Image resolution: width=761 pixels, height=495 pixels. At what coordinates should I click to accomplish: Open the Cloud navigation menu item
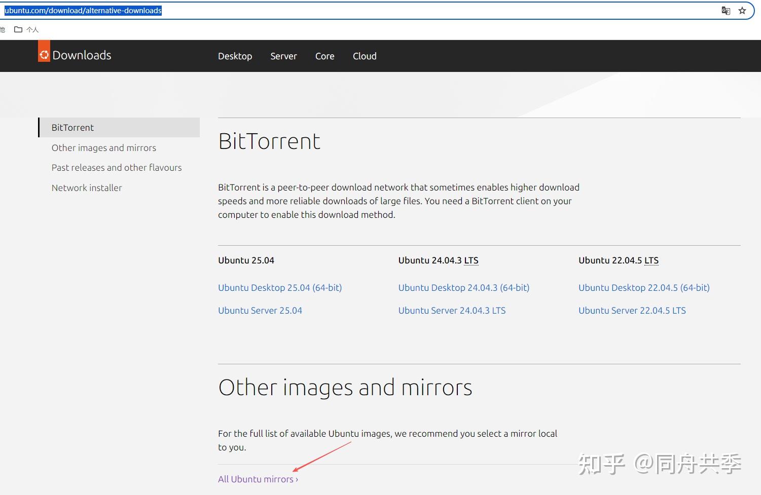click(365, 56)
